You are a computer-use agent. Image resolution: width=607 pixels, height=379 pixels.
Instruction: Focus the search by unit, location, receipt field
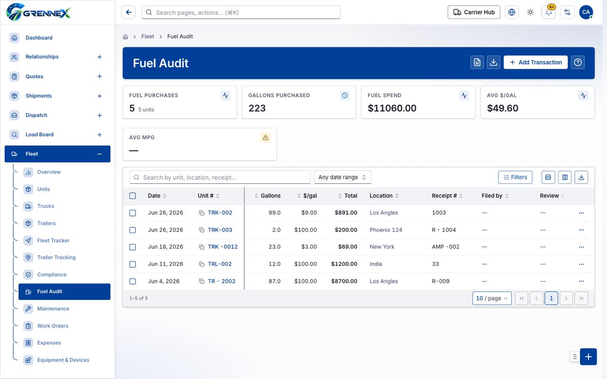(220, 177)
